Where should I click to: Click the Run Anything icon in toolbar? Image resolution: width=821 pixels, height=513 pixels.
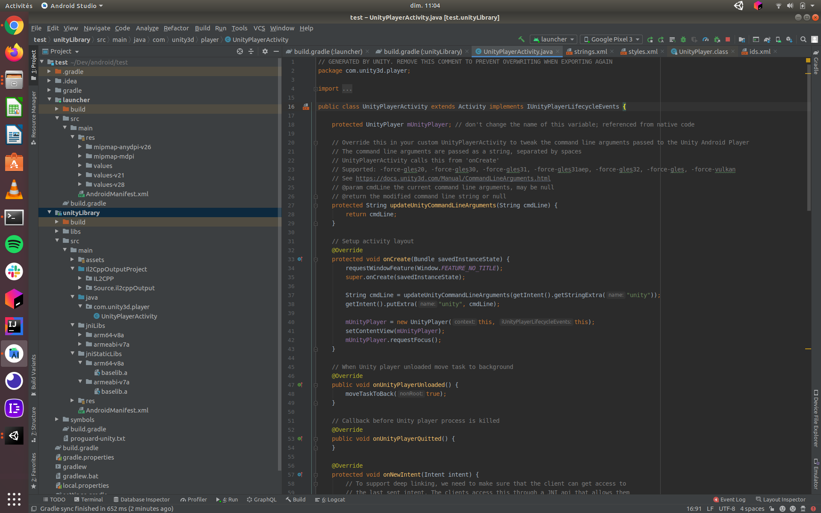(756, 39)
